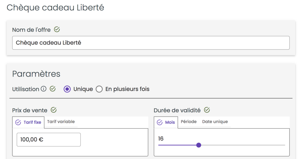Viewport: 301px width, 159px height.
Task: Switch to the Tarif variable tab
Action: pos(61,122)
